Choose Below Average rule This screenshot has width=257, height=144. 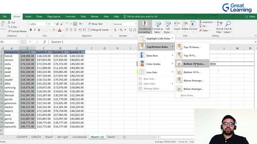192,89
